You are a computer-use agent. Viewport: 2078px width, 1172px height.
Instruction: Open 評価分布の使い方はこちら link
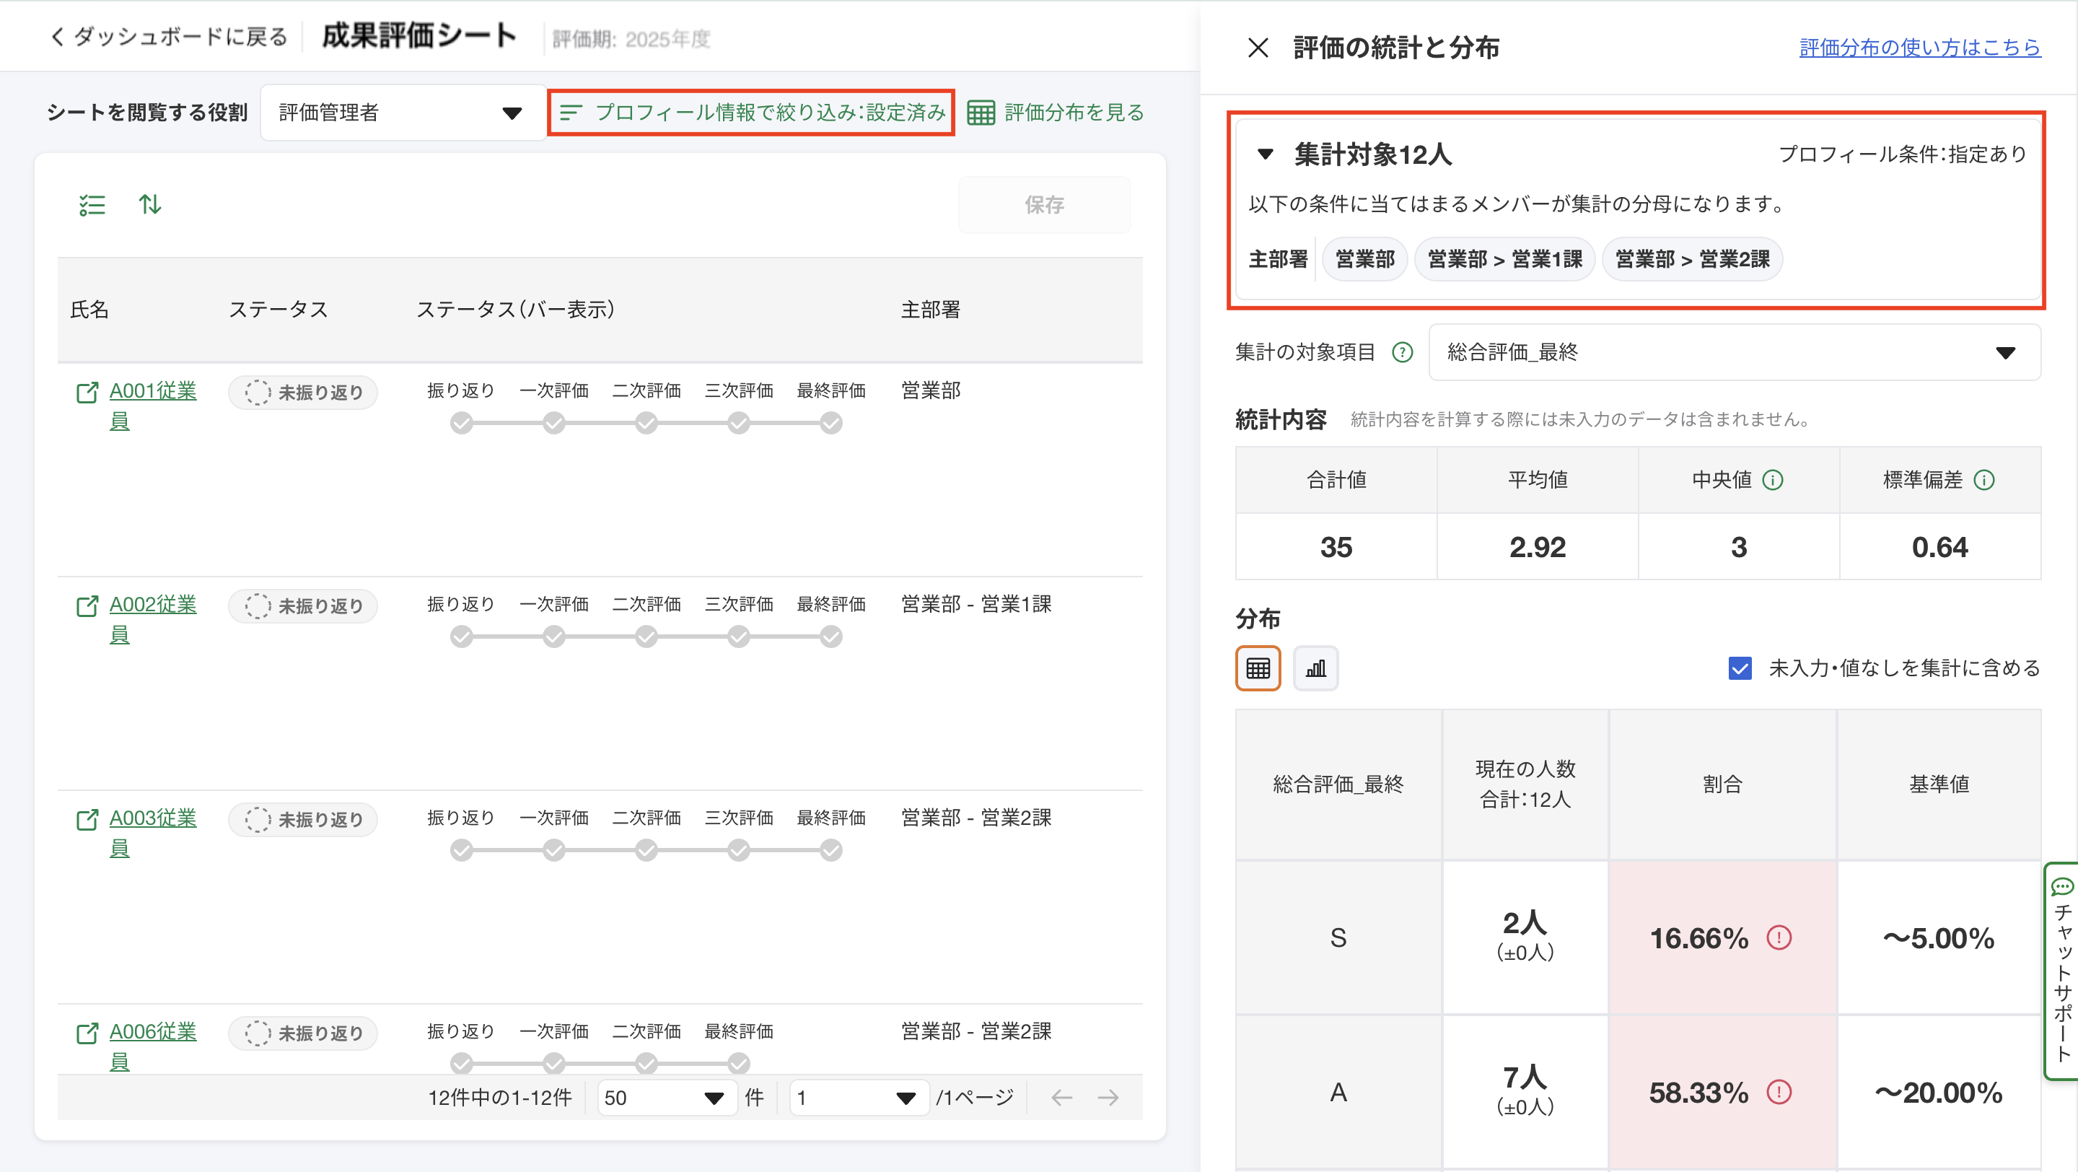(1919, 48)
